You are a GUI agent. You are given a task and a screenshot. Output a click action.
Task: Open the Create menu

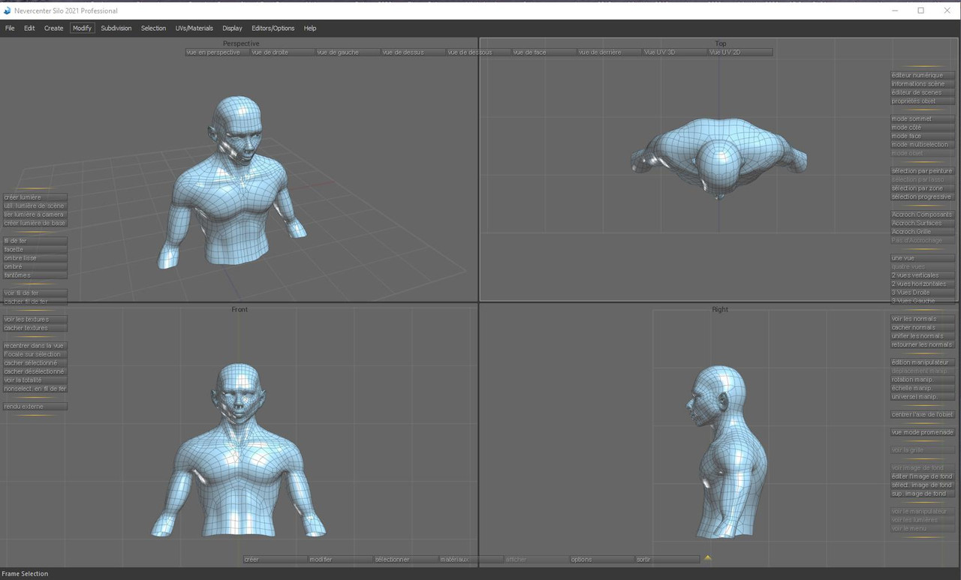tap(53, 29)
